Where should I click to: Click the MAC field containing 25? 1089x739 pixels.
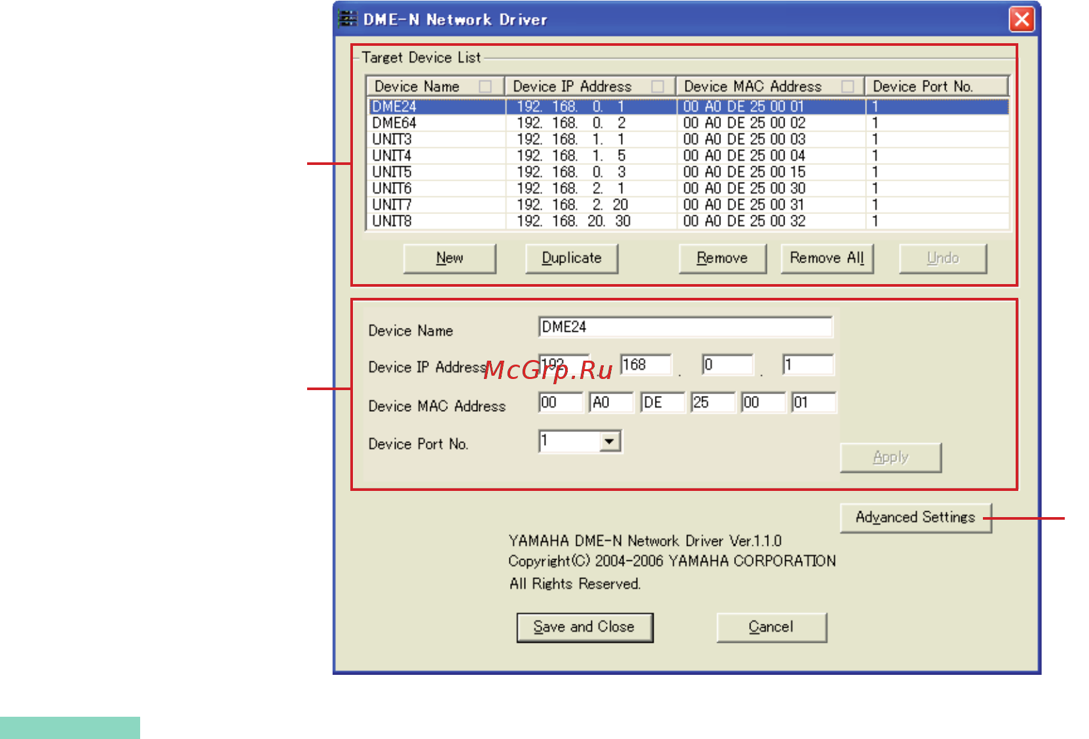click(x=713, y=403)
